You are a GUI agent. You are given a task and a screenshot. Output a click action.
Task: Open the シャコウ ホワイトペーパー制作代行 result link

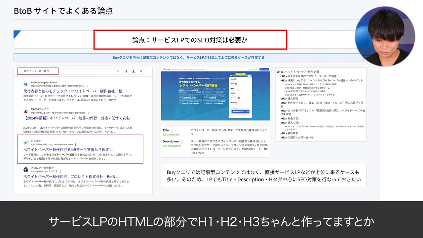coord(68,150)
